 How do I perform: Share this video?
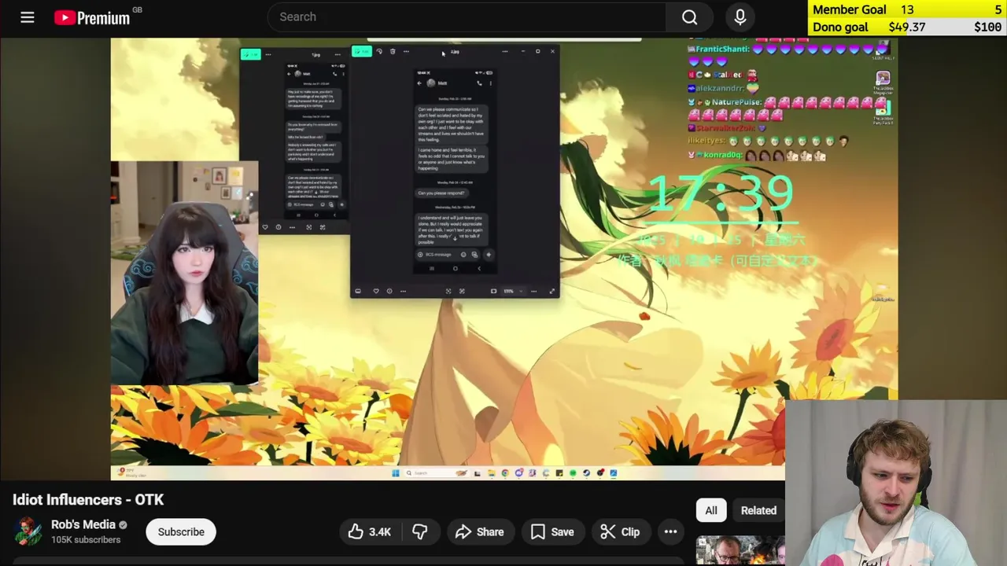pos(479,532)
